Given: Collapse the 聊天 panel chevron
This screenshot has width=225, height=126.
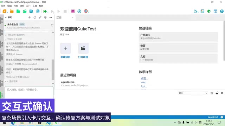Looking at the screenshot, I should tap(6, 17).
